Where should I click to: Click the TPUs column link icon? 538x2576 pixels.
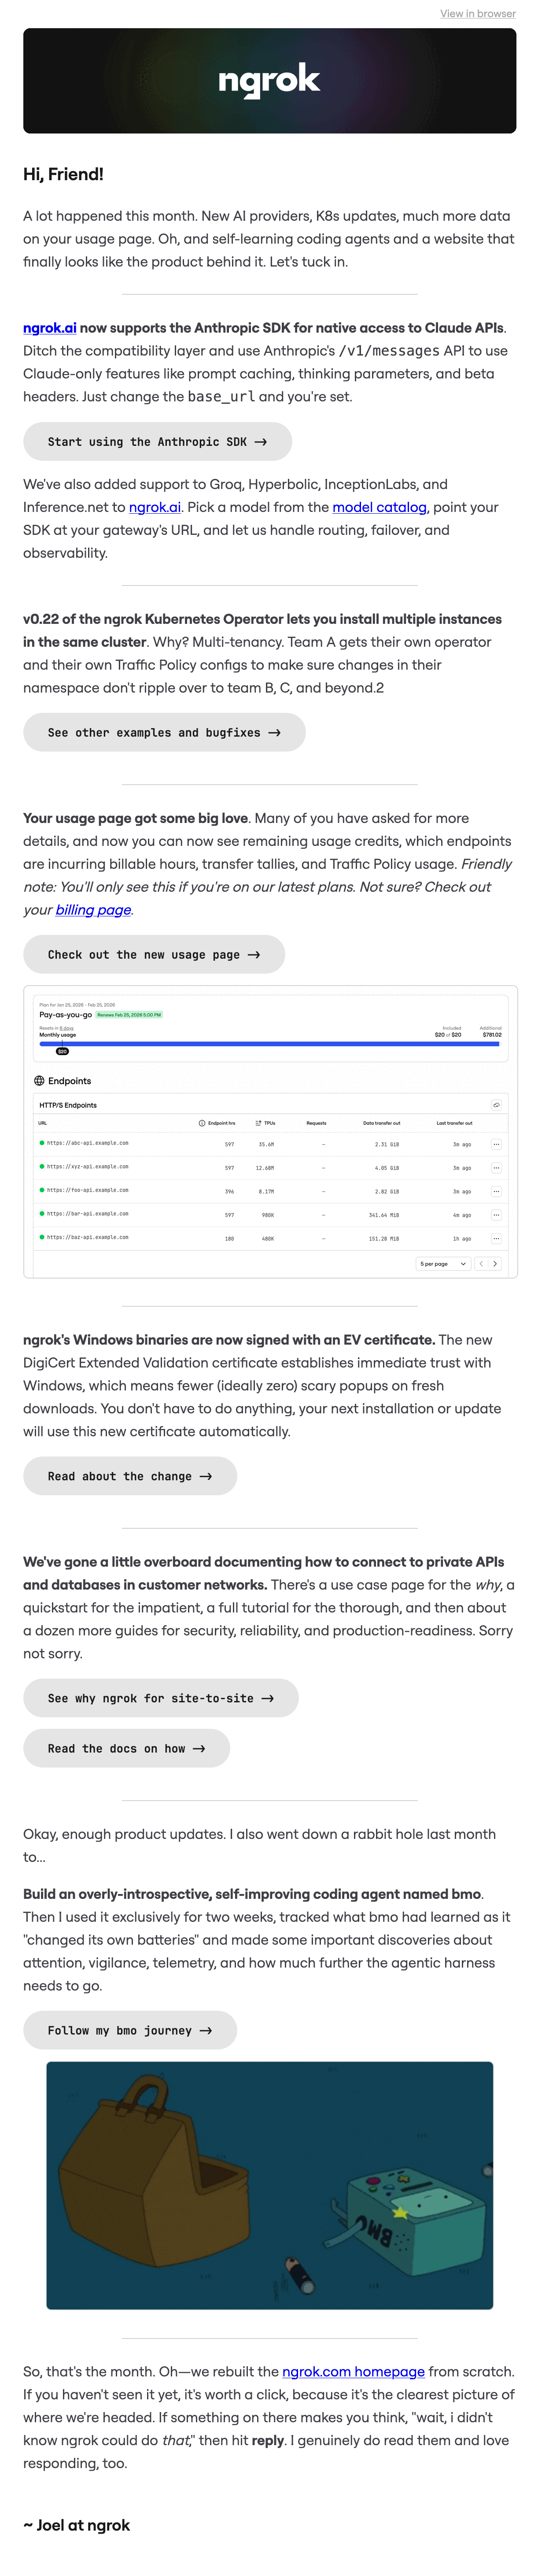pyautogui.click(x=258, y=1123)
